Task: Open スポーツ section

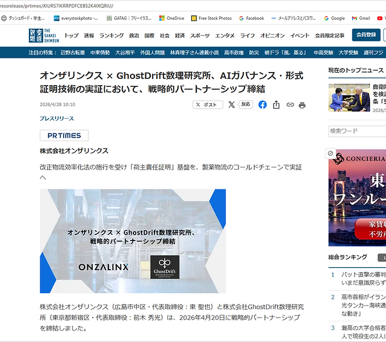Action: (200, 36)
